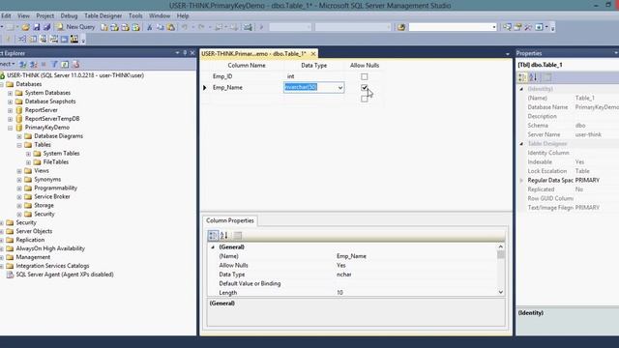Pin the Object Explorer panel with auto-hide pushpin
Image resolution: width=619 pixels, height=348 pixels.
point(185,53)
